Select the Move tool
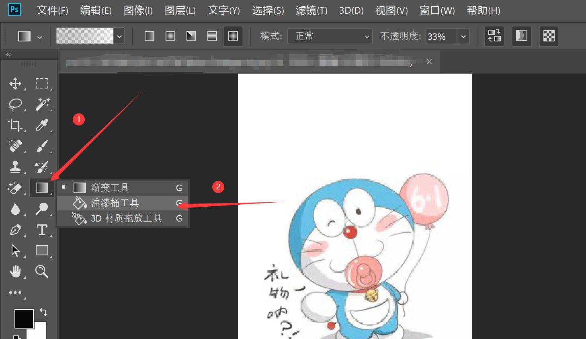 coord(15,84)
